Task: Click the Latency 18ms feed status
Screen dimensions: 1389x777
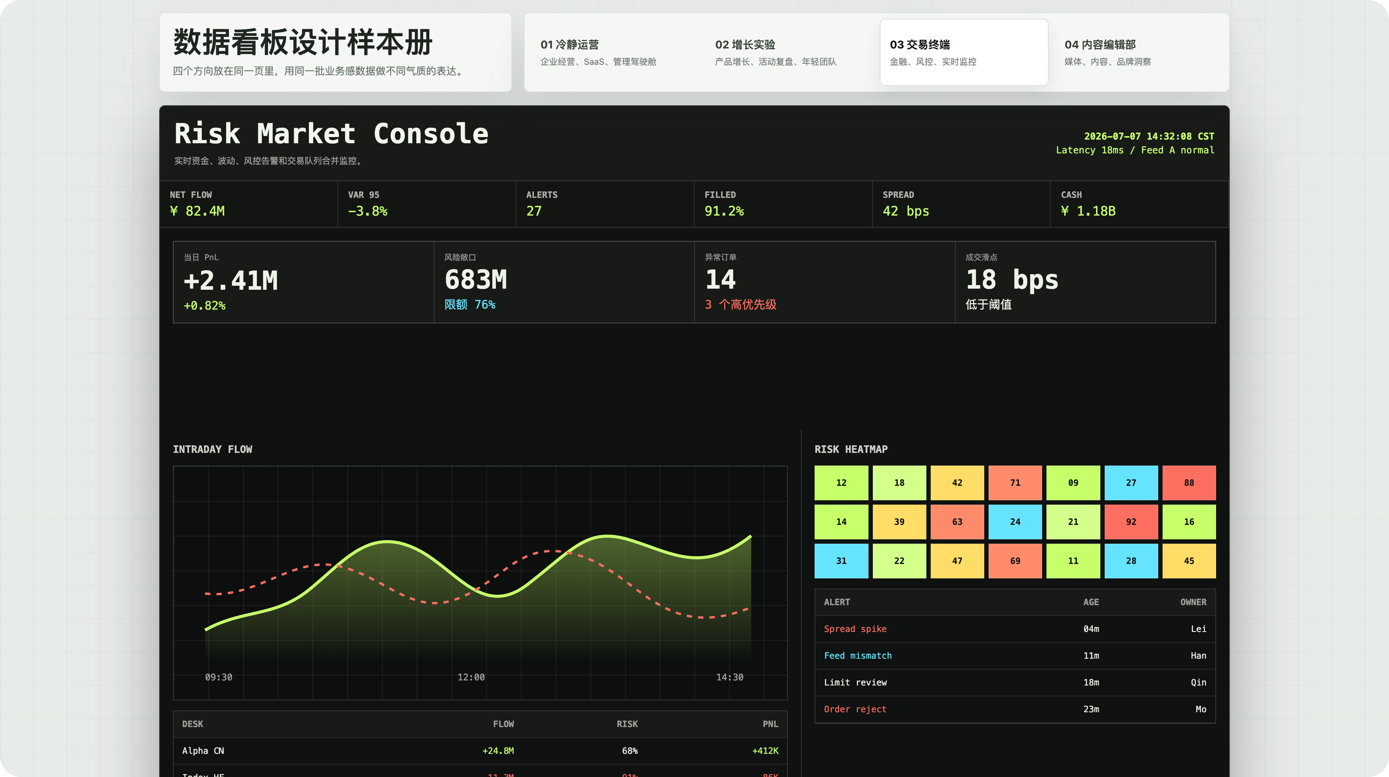Action: click(1135, 150)
